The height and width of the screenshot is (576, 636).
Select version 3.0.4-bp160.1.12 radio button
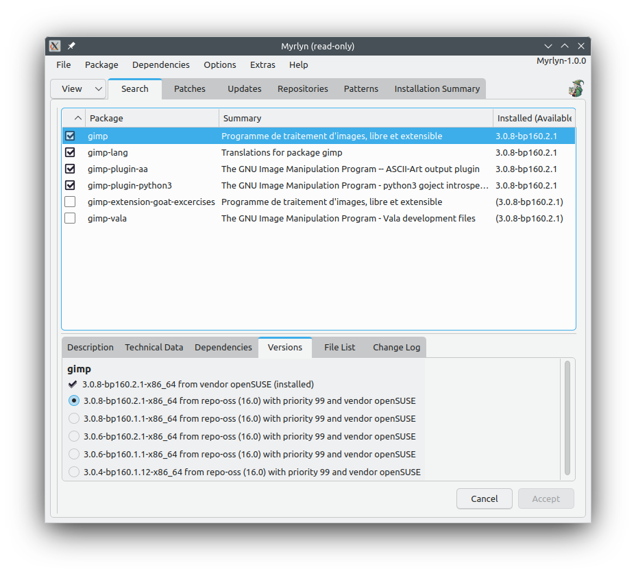coord(74,472)
